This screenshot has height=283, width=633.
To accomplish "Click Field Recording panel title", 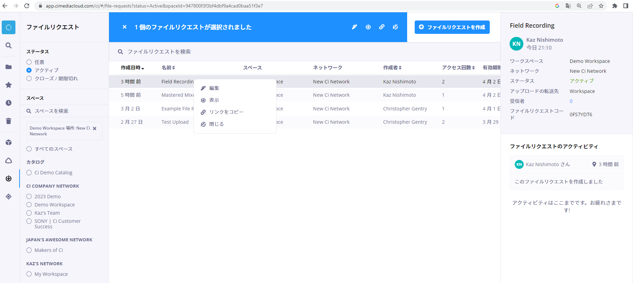I will tap(532, 26).
